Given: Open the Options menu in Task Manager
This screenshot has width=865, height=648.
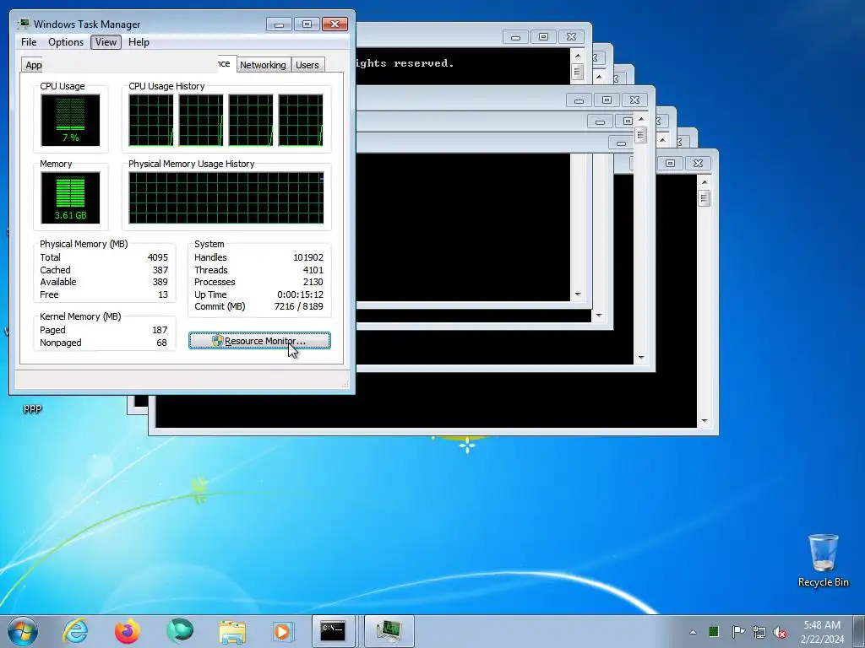Looking at the screenshot, I should (66, 42).
